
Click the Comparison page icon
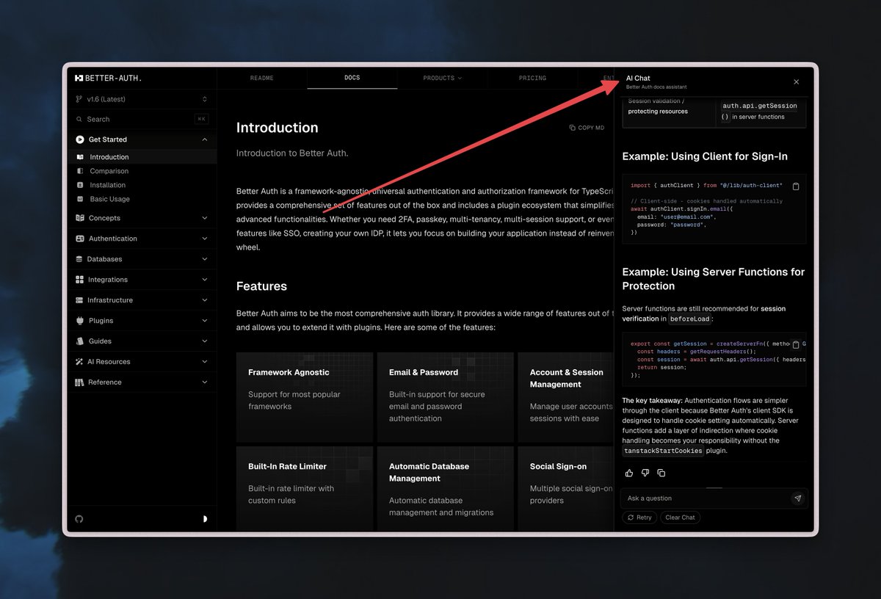pyautogui.click(x=80, y=171)
